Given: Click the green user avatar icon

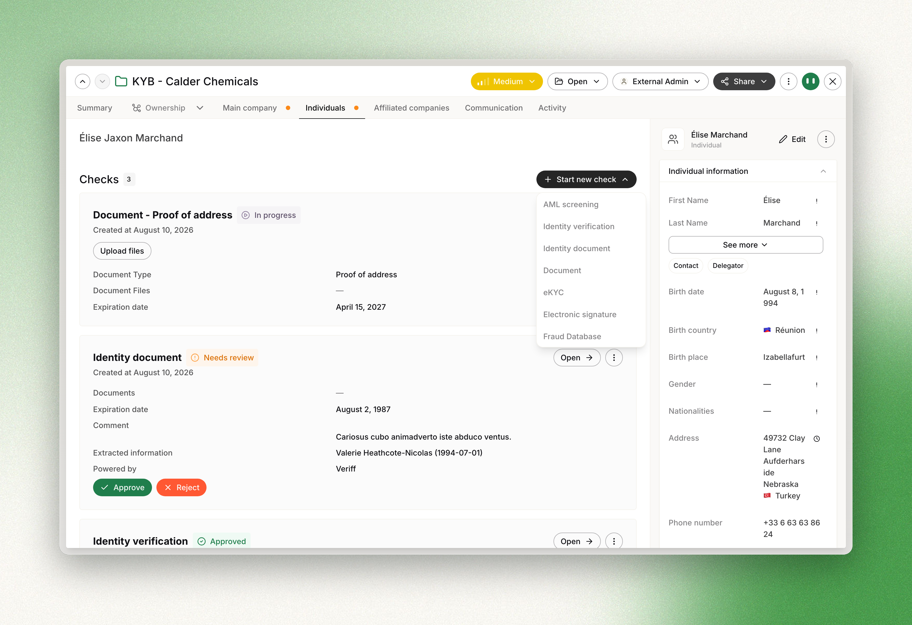Looking at the screenshot, I should pyautogui.click(x=810, y=81).
